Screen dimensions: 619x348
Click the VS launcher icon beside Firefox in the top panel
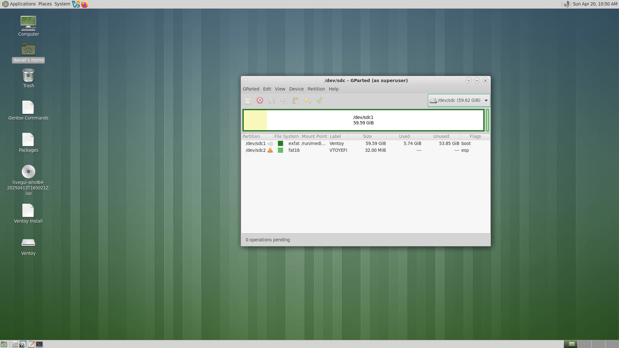[76, 4]
